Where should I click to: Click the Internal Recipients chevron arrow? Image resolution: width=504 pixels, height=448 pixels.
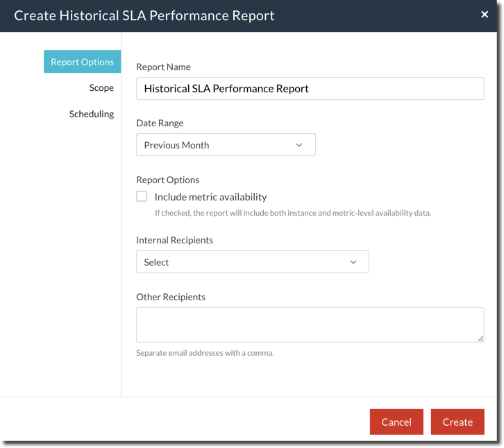(x=353, y=262)
